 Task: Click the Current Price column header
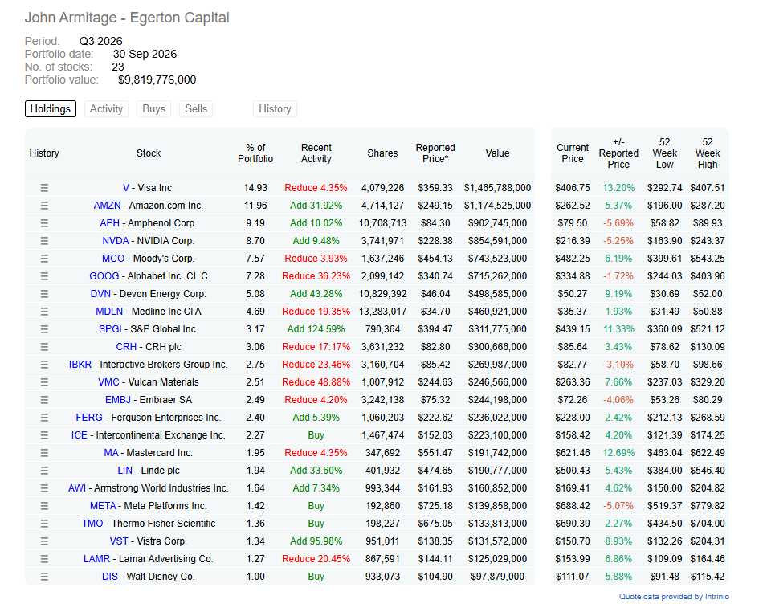(x=573, y=153)
